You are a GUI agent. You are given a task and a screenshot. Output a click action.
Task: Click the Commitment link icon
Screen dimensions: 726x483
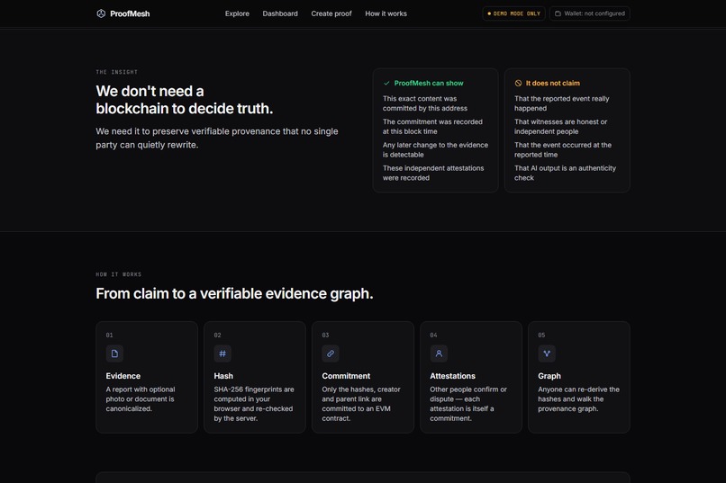tap(331, 353)
